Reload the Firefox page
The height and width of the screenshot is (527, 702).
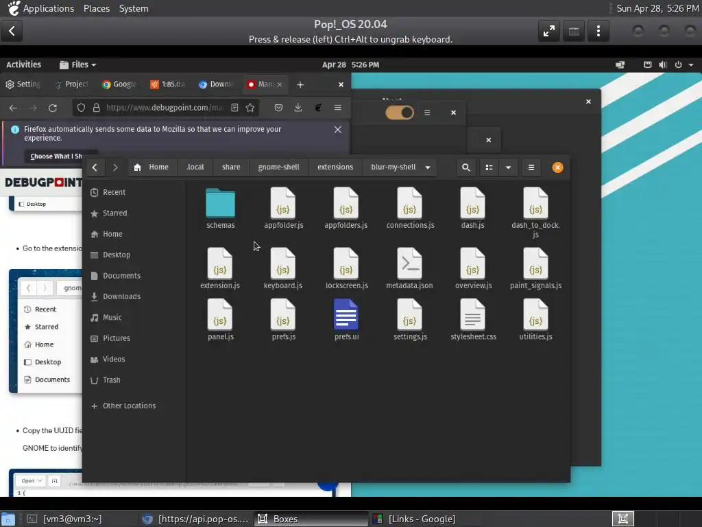pos(53,108)
